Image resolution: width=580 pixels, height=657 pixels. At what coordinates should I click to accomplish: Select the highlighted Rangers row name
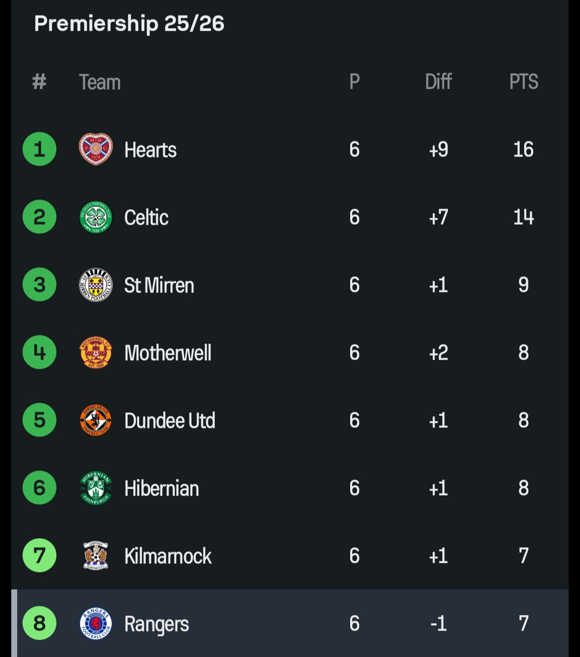tap(157, 625)
